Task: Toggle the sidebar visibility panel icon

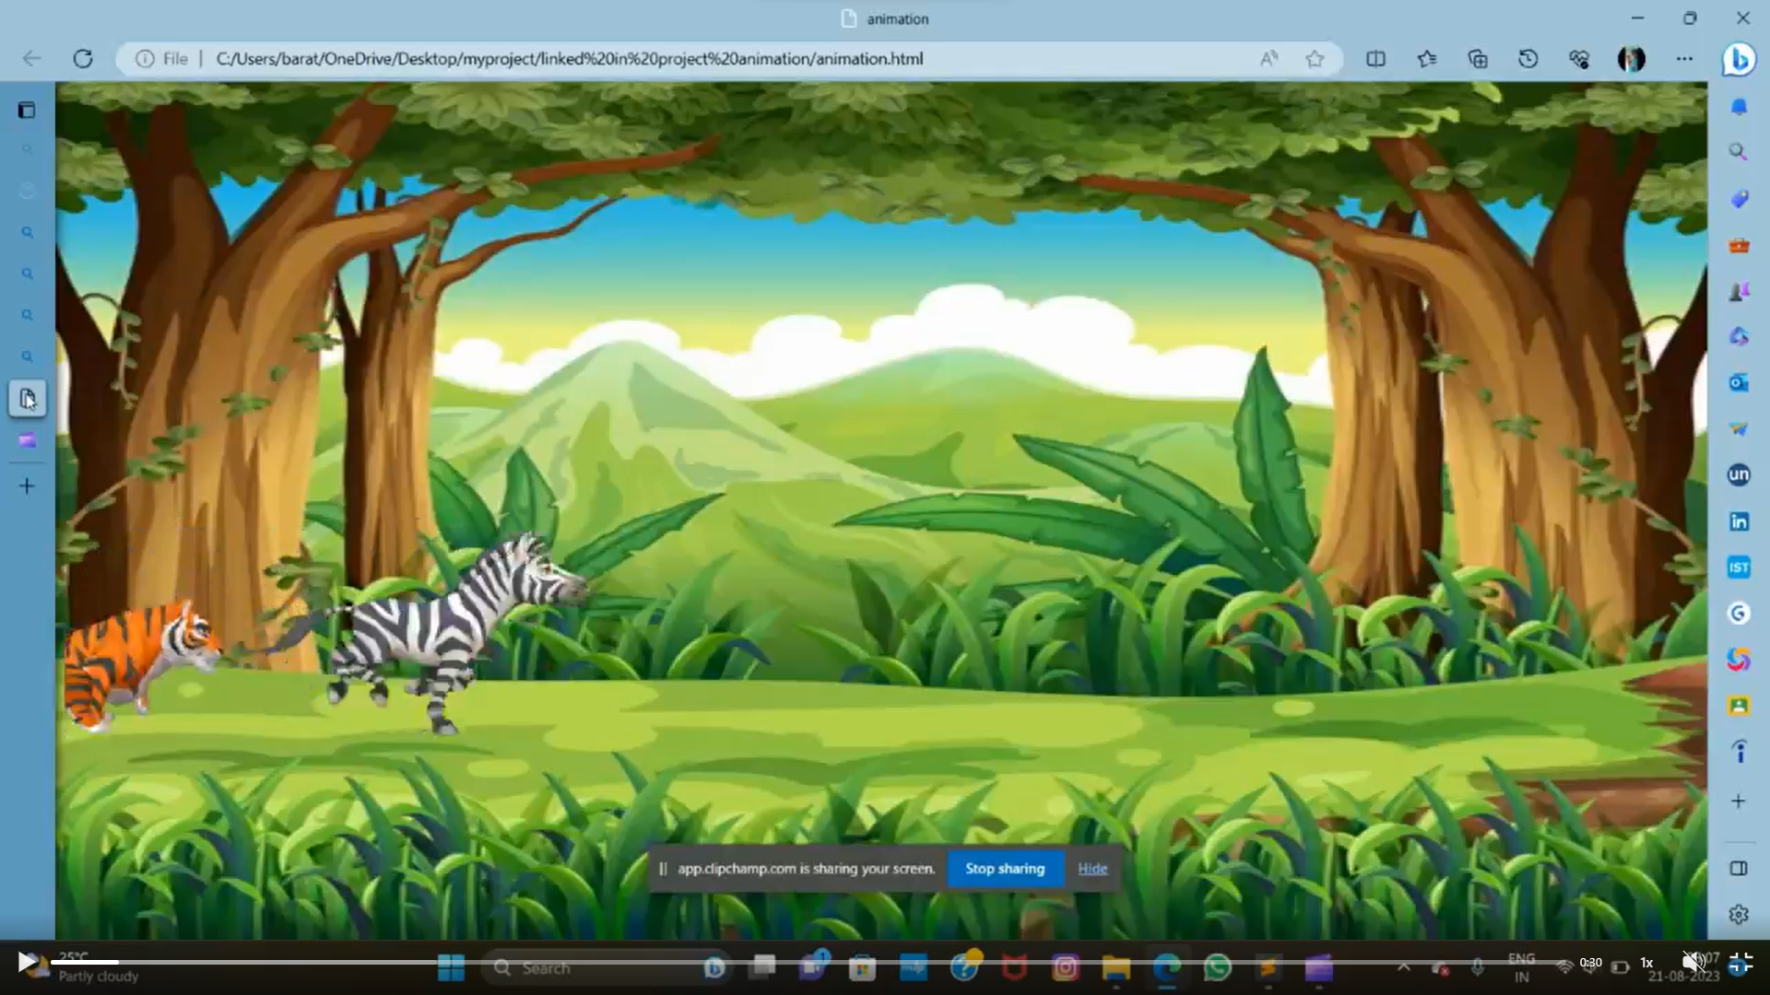Action: [1739, 869]
